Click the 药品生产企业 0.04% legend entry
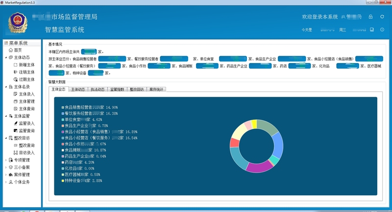This screenshot has width=392, height=212. click(x=84, y=156)
